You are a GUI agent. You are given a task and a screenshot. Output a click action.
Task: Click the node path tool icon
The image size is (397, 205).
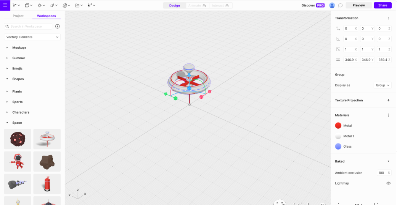[x=90, y=5]
